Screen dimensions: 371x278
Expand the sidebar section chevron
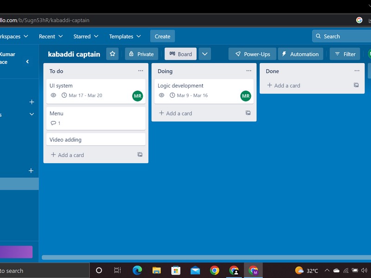[32, 114]
